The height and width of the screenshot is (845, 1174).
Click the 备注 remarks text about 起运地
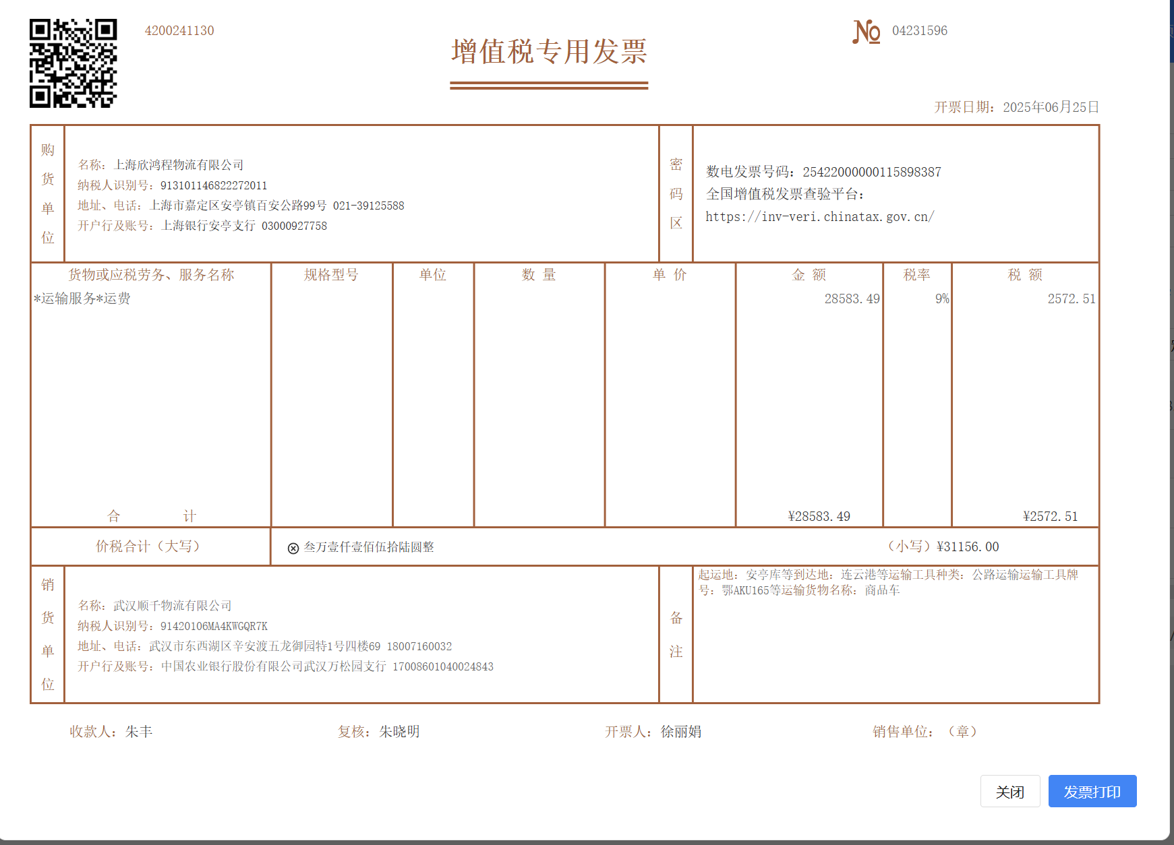pos(887,582)
